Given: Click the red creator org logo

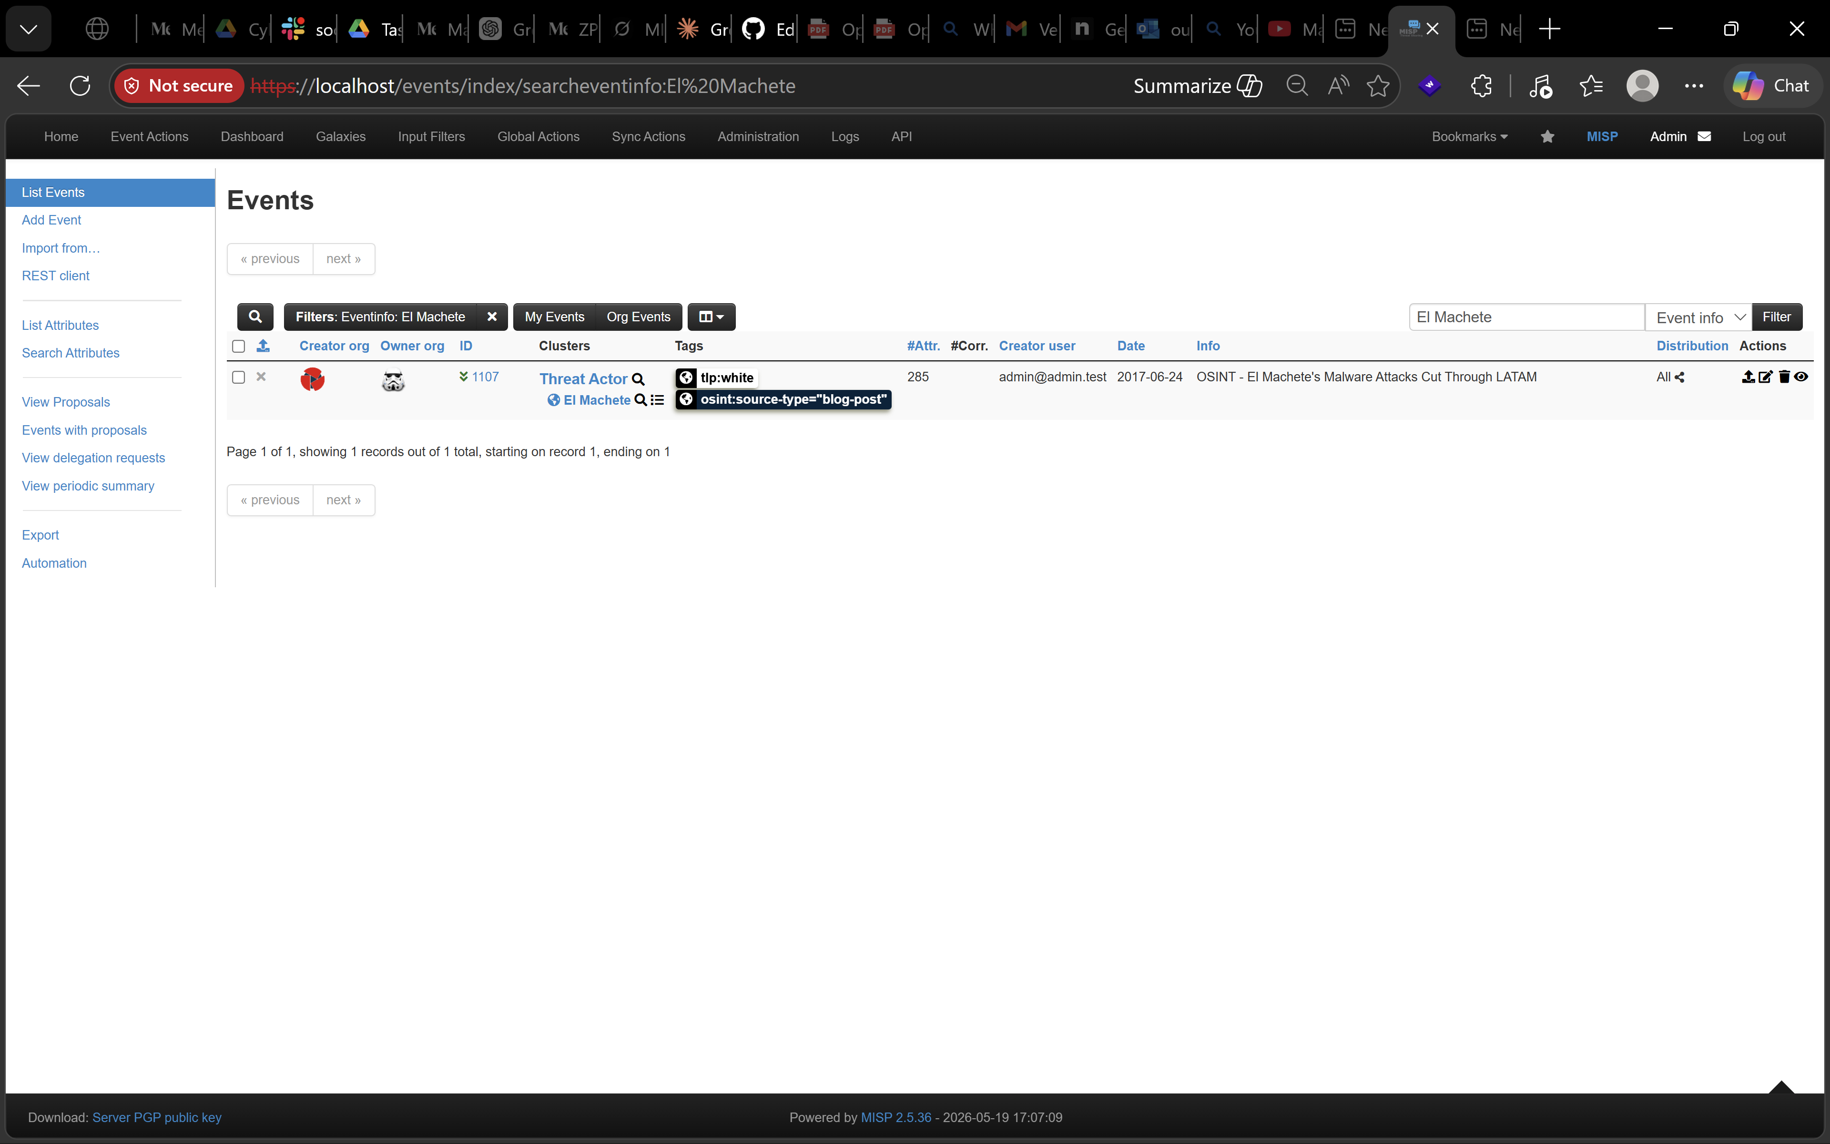Looking at the screenshot, I should (x=312, y=379).
